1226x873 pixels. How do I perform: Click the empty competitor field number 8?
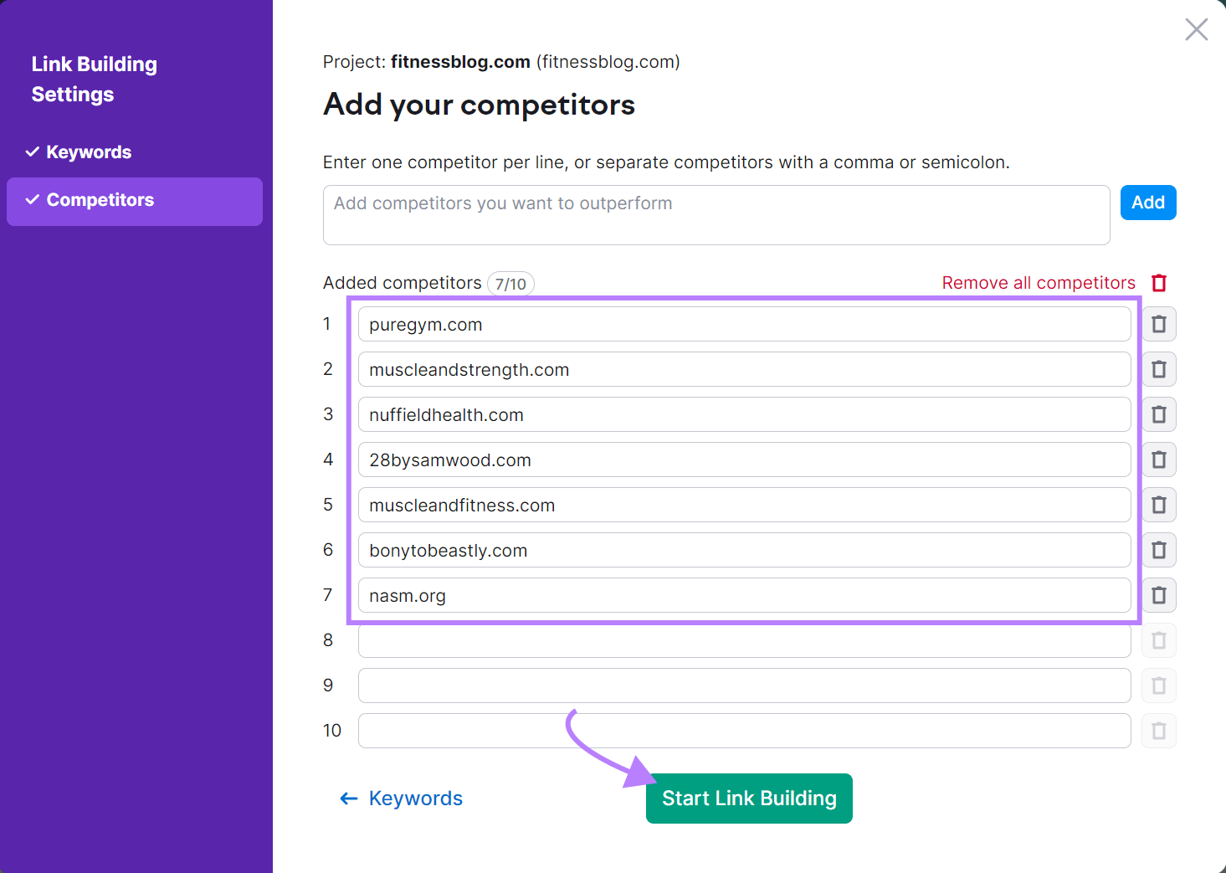(744, 640)
